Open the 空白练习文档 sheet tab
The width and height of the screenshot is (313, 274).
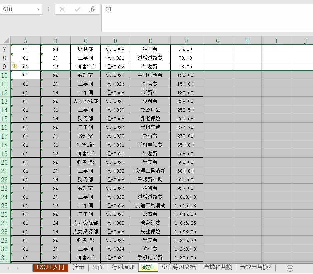(x=179, y=267)
